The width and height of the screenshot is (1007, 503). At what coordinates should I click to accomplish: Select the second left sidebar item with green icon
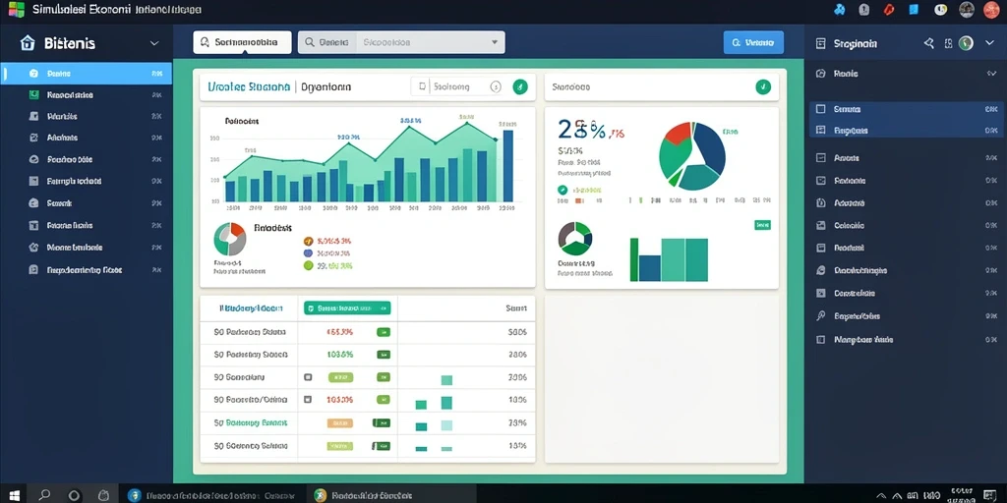click(x=87, y=95)
